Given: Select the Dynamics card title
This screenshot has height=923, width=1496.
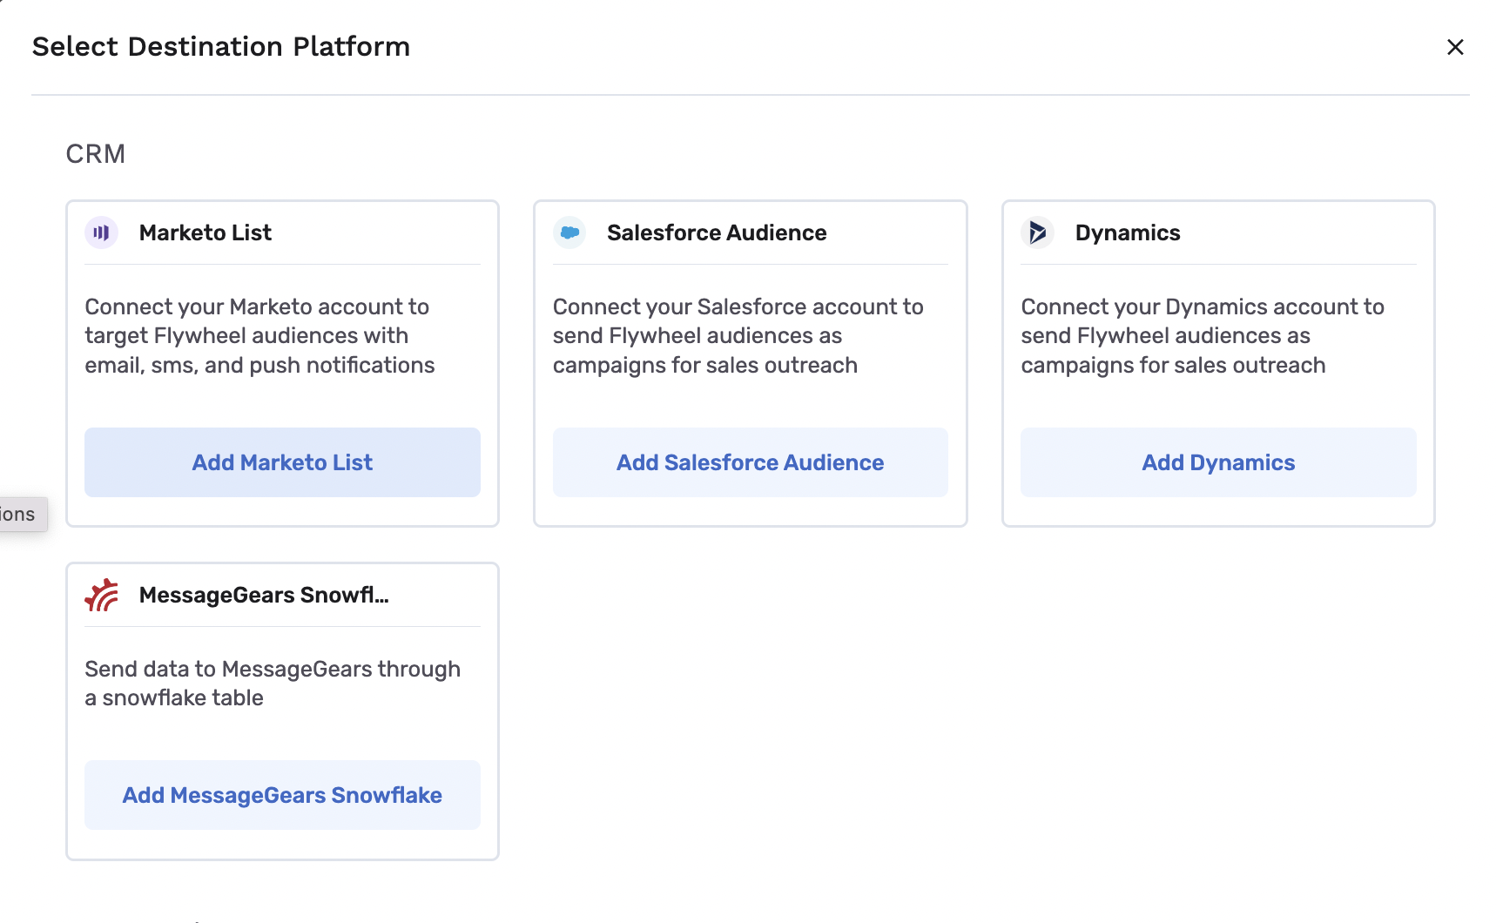Looking at the screenshot, I should pyautogui.click(x=1128, y=233).
